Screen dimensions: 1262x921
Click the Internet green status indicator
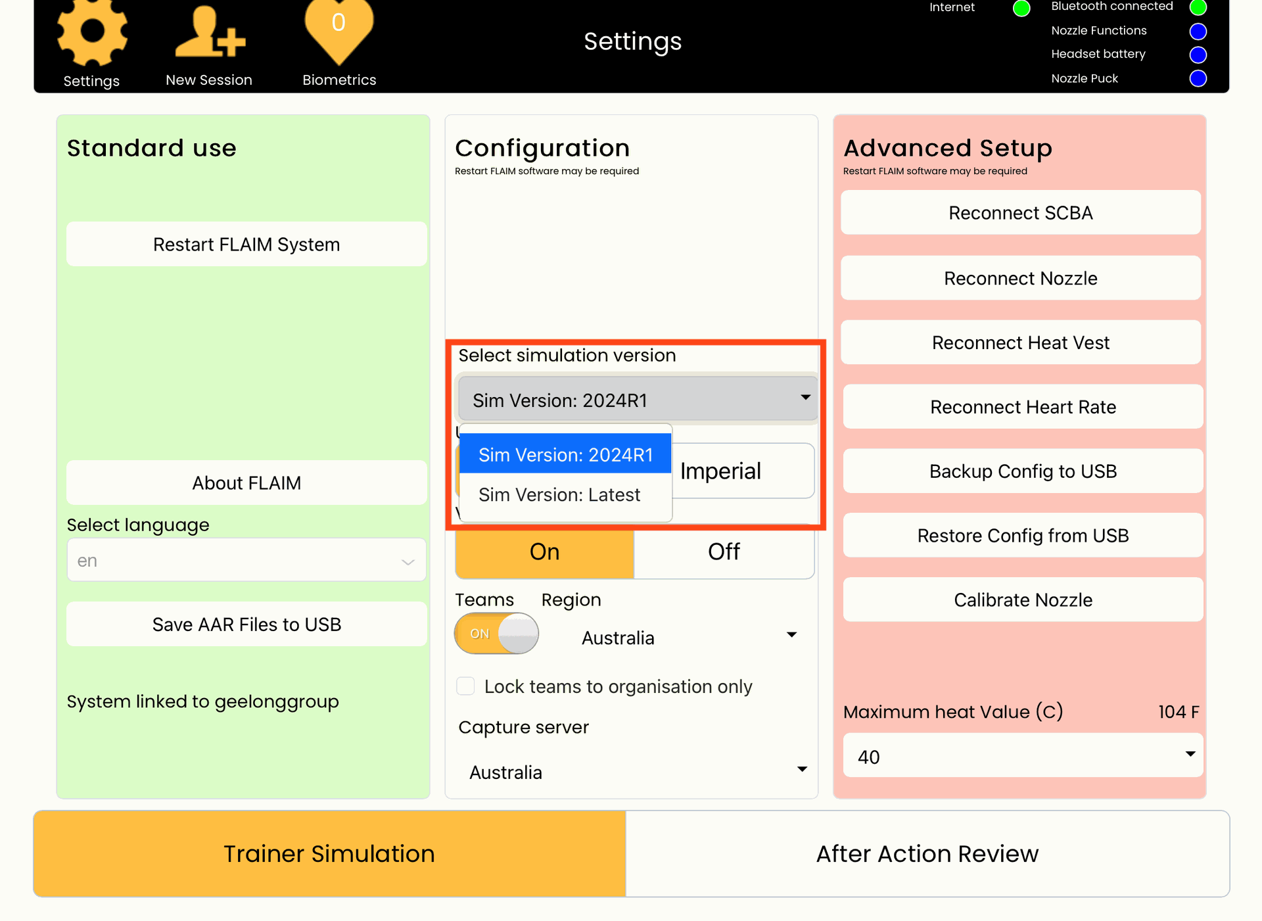pos(1021,9)
